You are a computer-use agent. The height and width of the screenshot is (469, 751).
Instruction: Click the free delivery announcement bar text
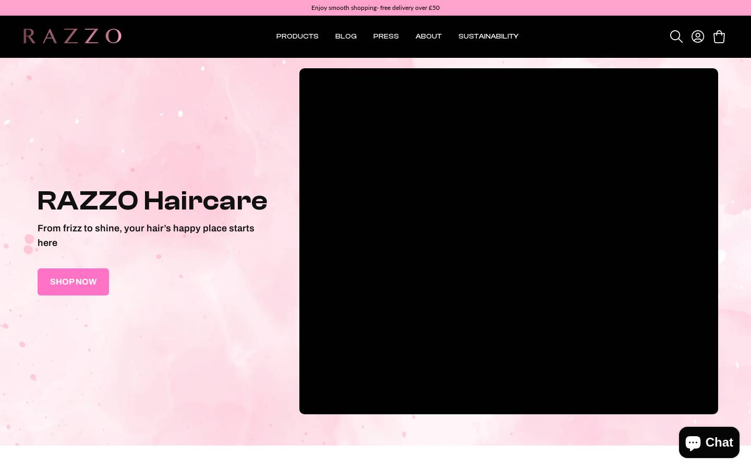(375, 8)
